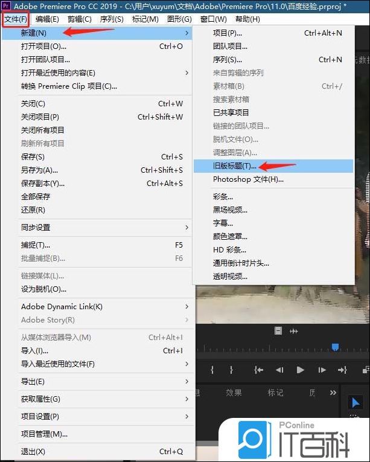Choose 项目(P)... in the New submenu
This screenshot has width=370, height=462.
(273, 33)
